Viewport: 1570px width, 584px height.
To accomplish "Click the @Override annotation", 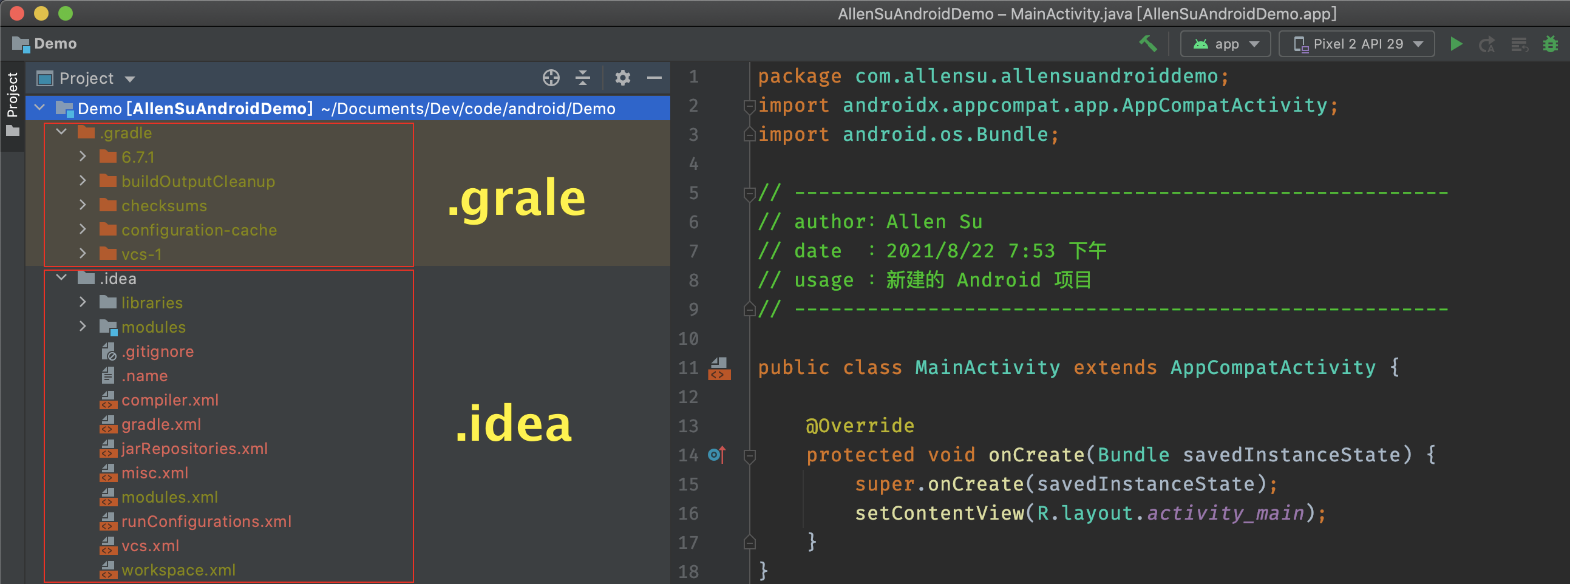I will [x=859, y=426].
